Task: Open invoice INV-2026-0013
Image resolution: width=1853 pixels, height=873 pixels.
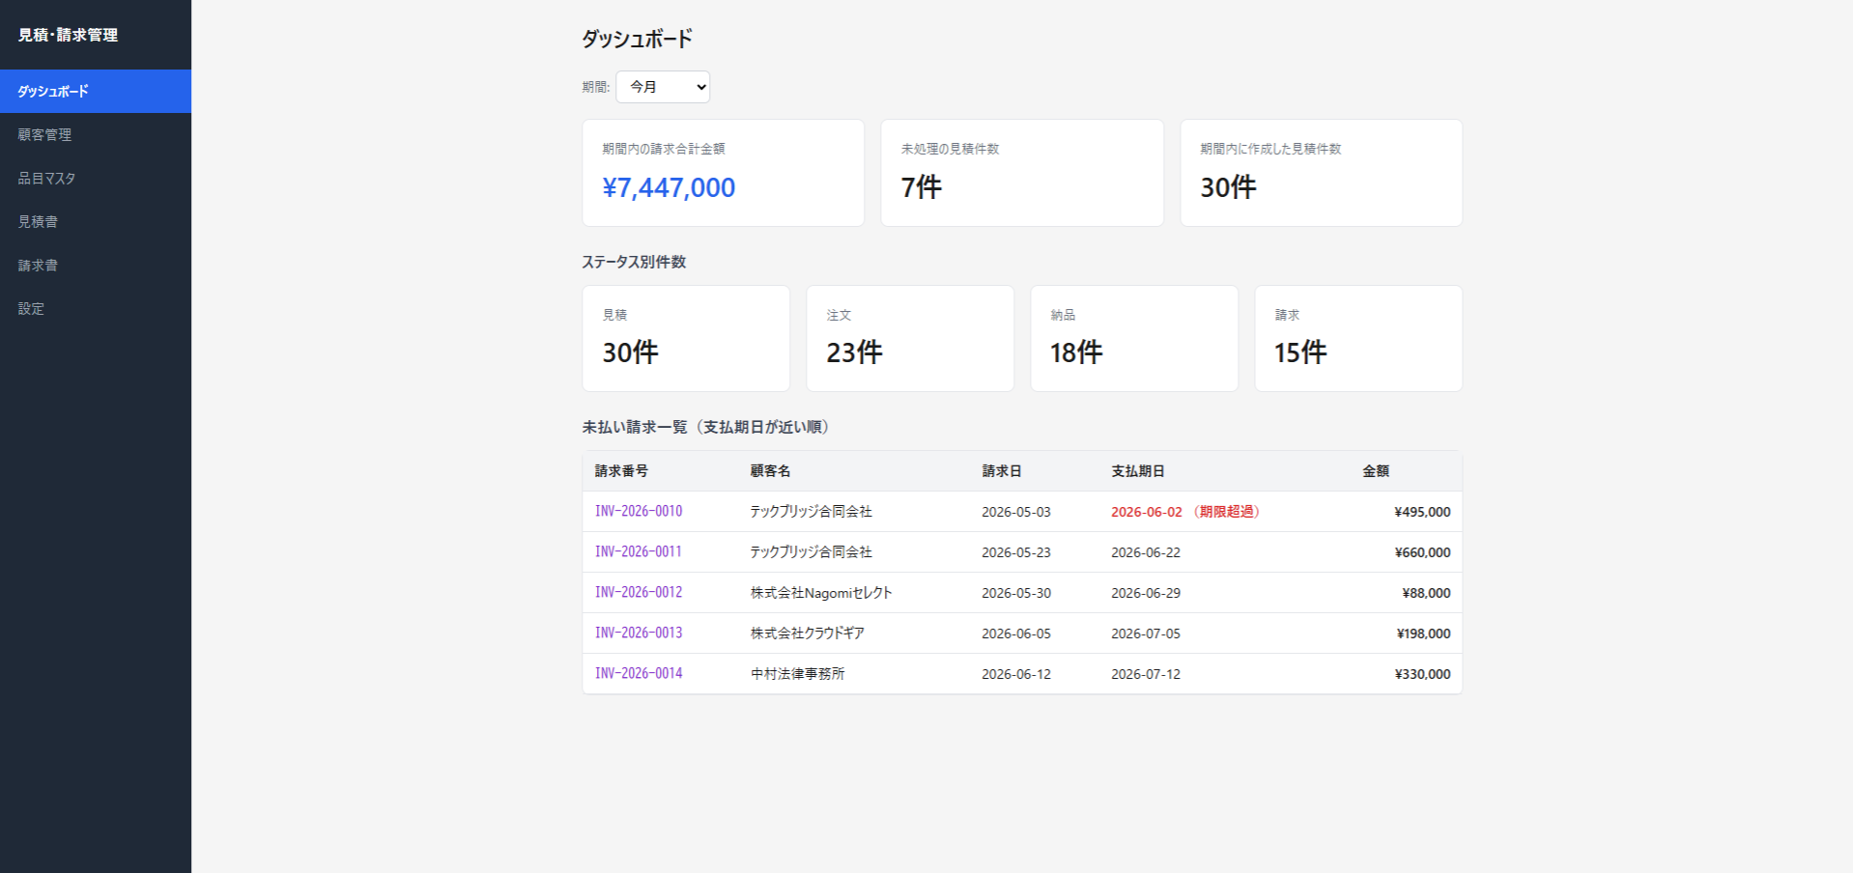Action: pyautogui.click(x=639, y=633)
